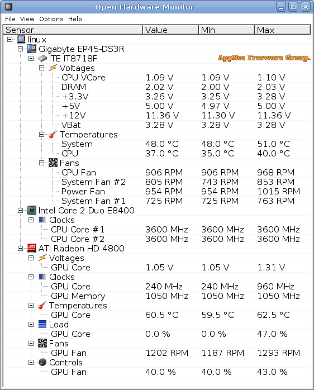The width and height of the screenshot is (314, 390).
Task: Click the ATI Radeon HD 4800 icon
Action: point(32,248)
